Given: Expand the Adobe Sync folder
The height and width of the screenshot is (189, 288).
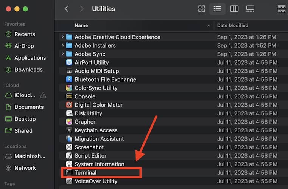Looking at the screenshot, I should coord(62,54).
